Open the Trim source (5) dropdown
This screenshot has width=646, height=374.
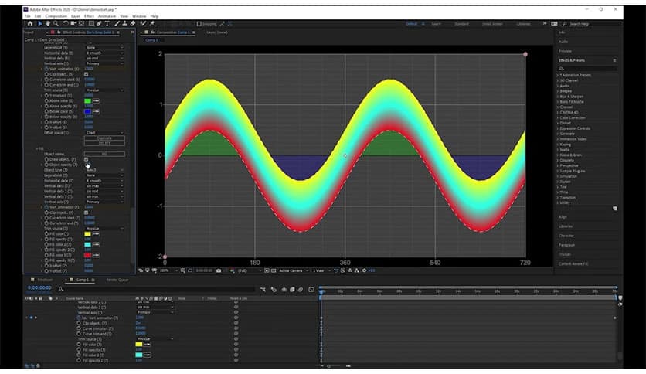point(104,90)
